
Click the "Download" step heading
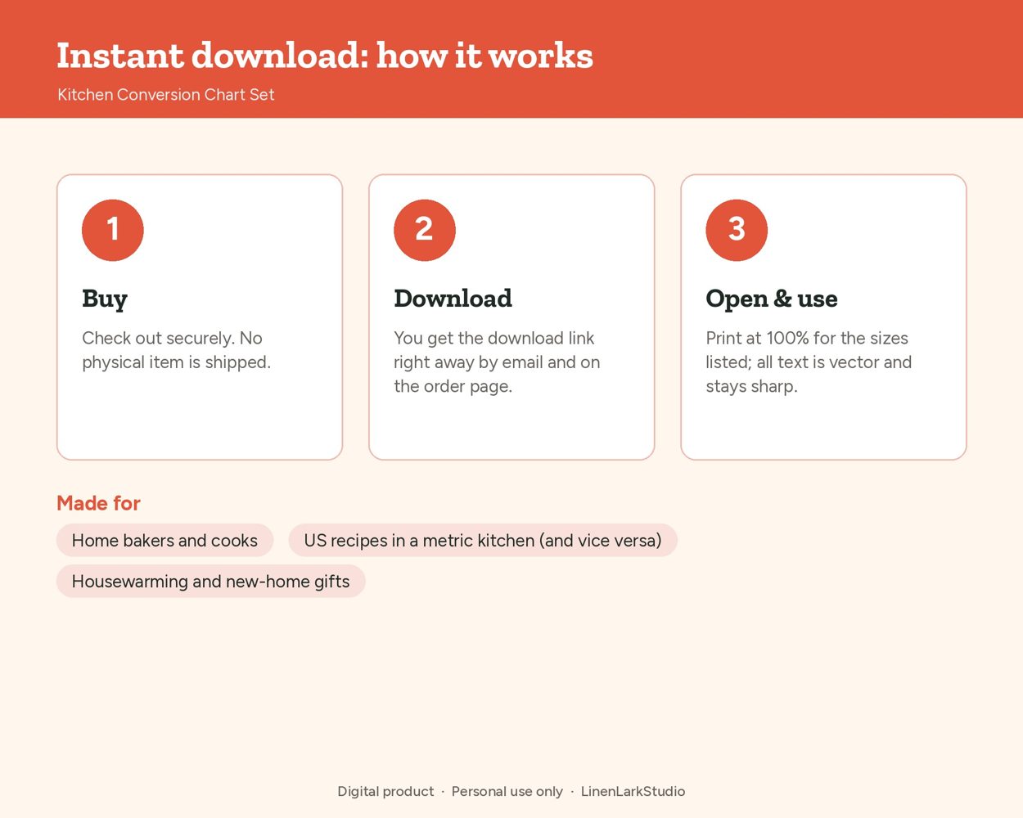pos(453,299)
